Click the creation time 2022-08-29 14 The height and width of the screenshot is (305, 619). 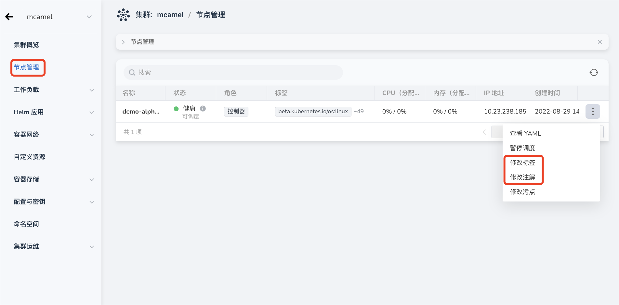[x=557, y=111]
